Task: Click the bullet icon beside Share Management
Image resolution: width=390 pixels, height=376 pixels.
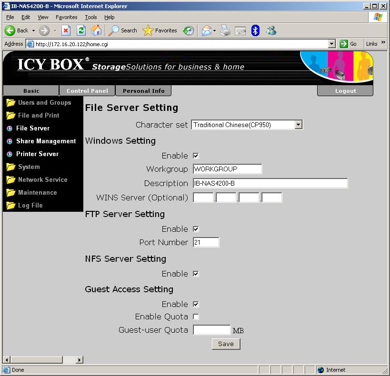Action: [x=10, y=141]
